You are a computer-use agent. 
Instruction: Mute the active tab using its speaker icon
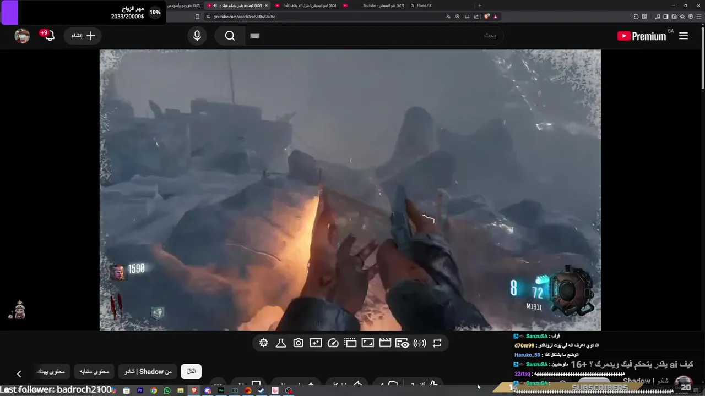point(215,5)
